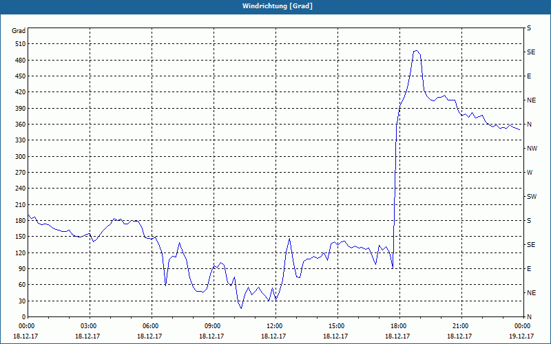This screenshot has height=344, width=551.
Task: Click the 180 y-axis value
Action: click(21, 221)
